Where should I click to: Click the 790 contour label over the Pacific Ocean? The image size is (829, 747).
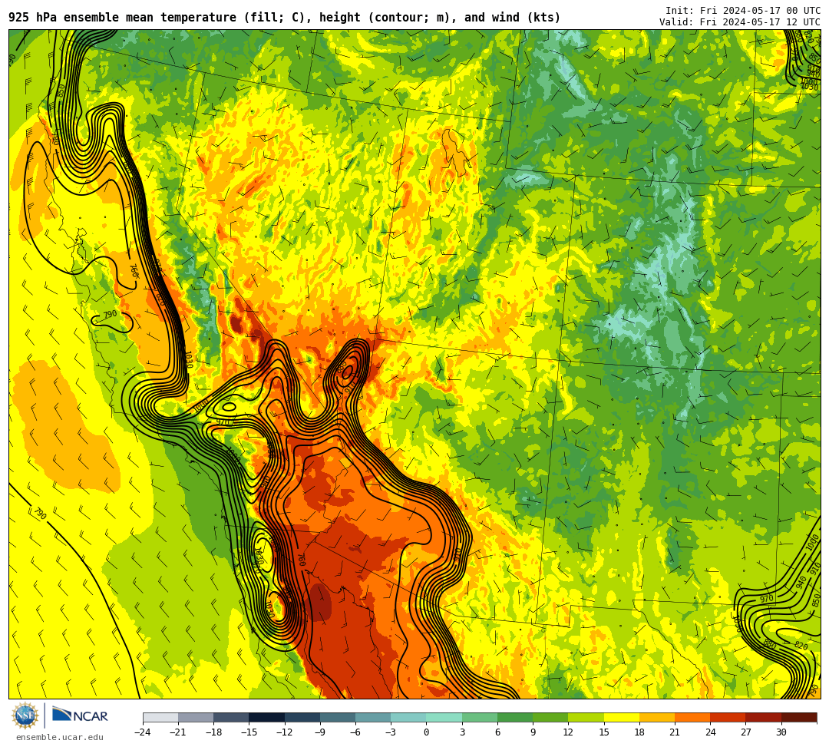pyautogui.click(x=40, y=514)
